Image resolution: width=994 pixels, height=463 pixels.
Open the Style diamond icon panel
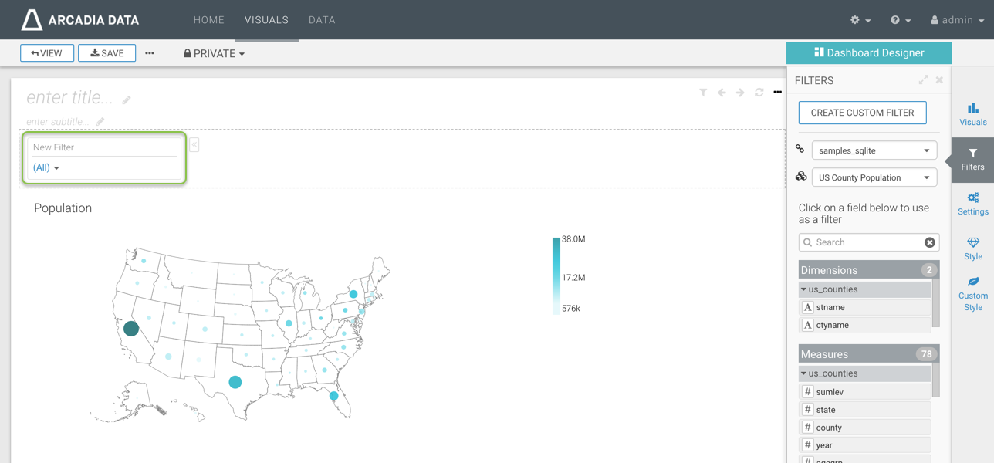pyautogui.click(x=972, y=248)
